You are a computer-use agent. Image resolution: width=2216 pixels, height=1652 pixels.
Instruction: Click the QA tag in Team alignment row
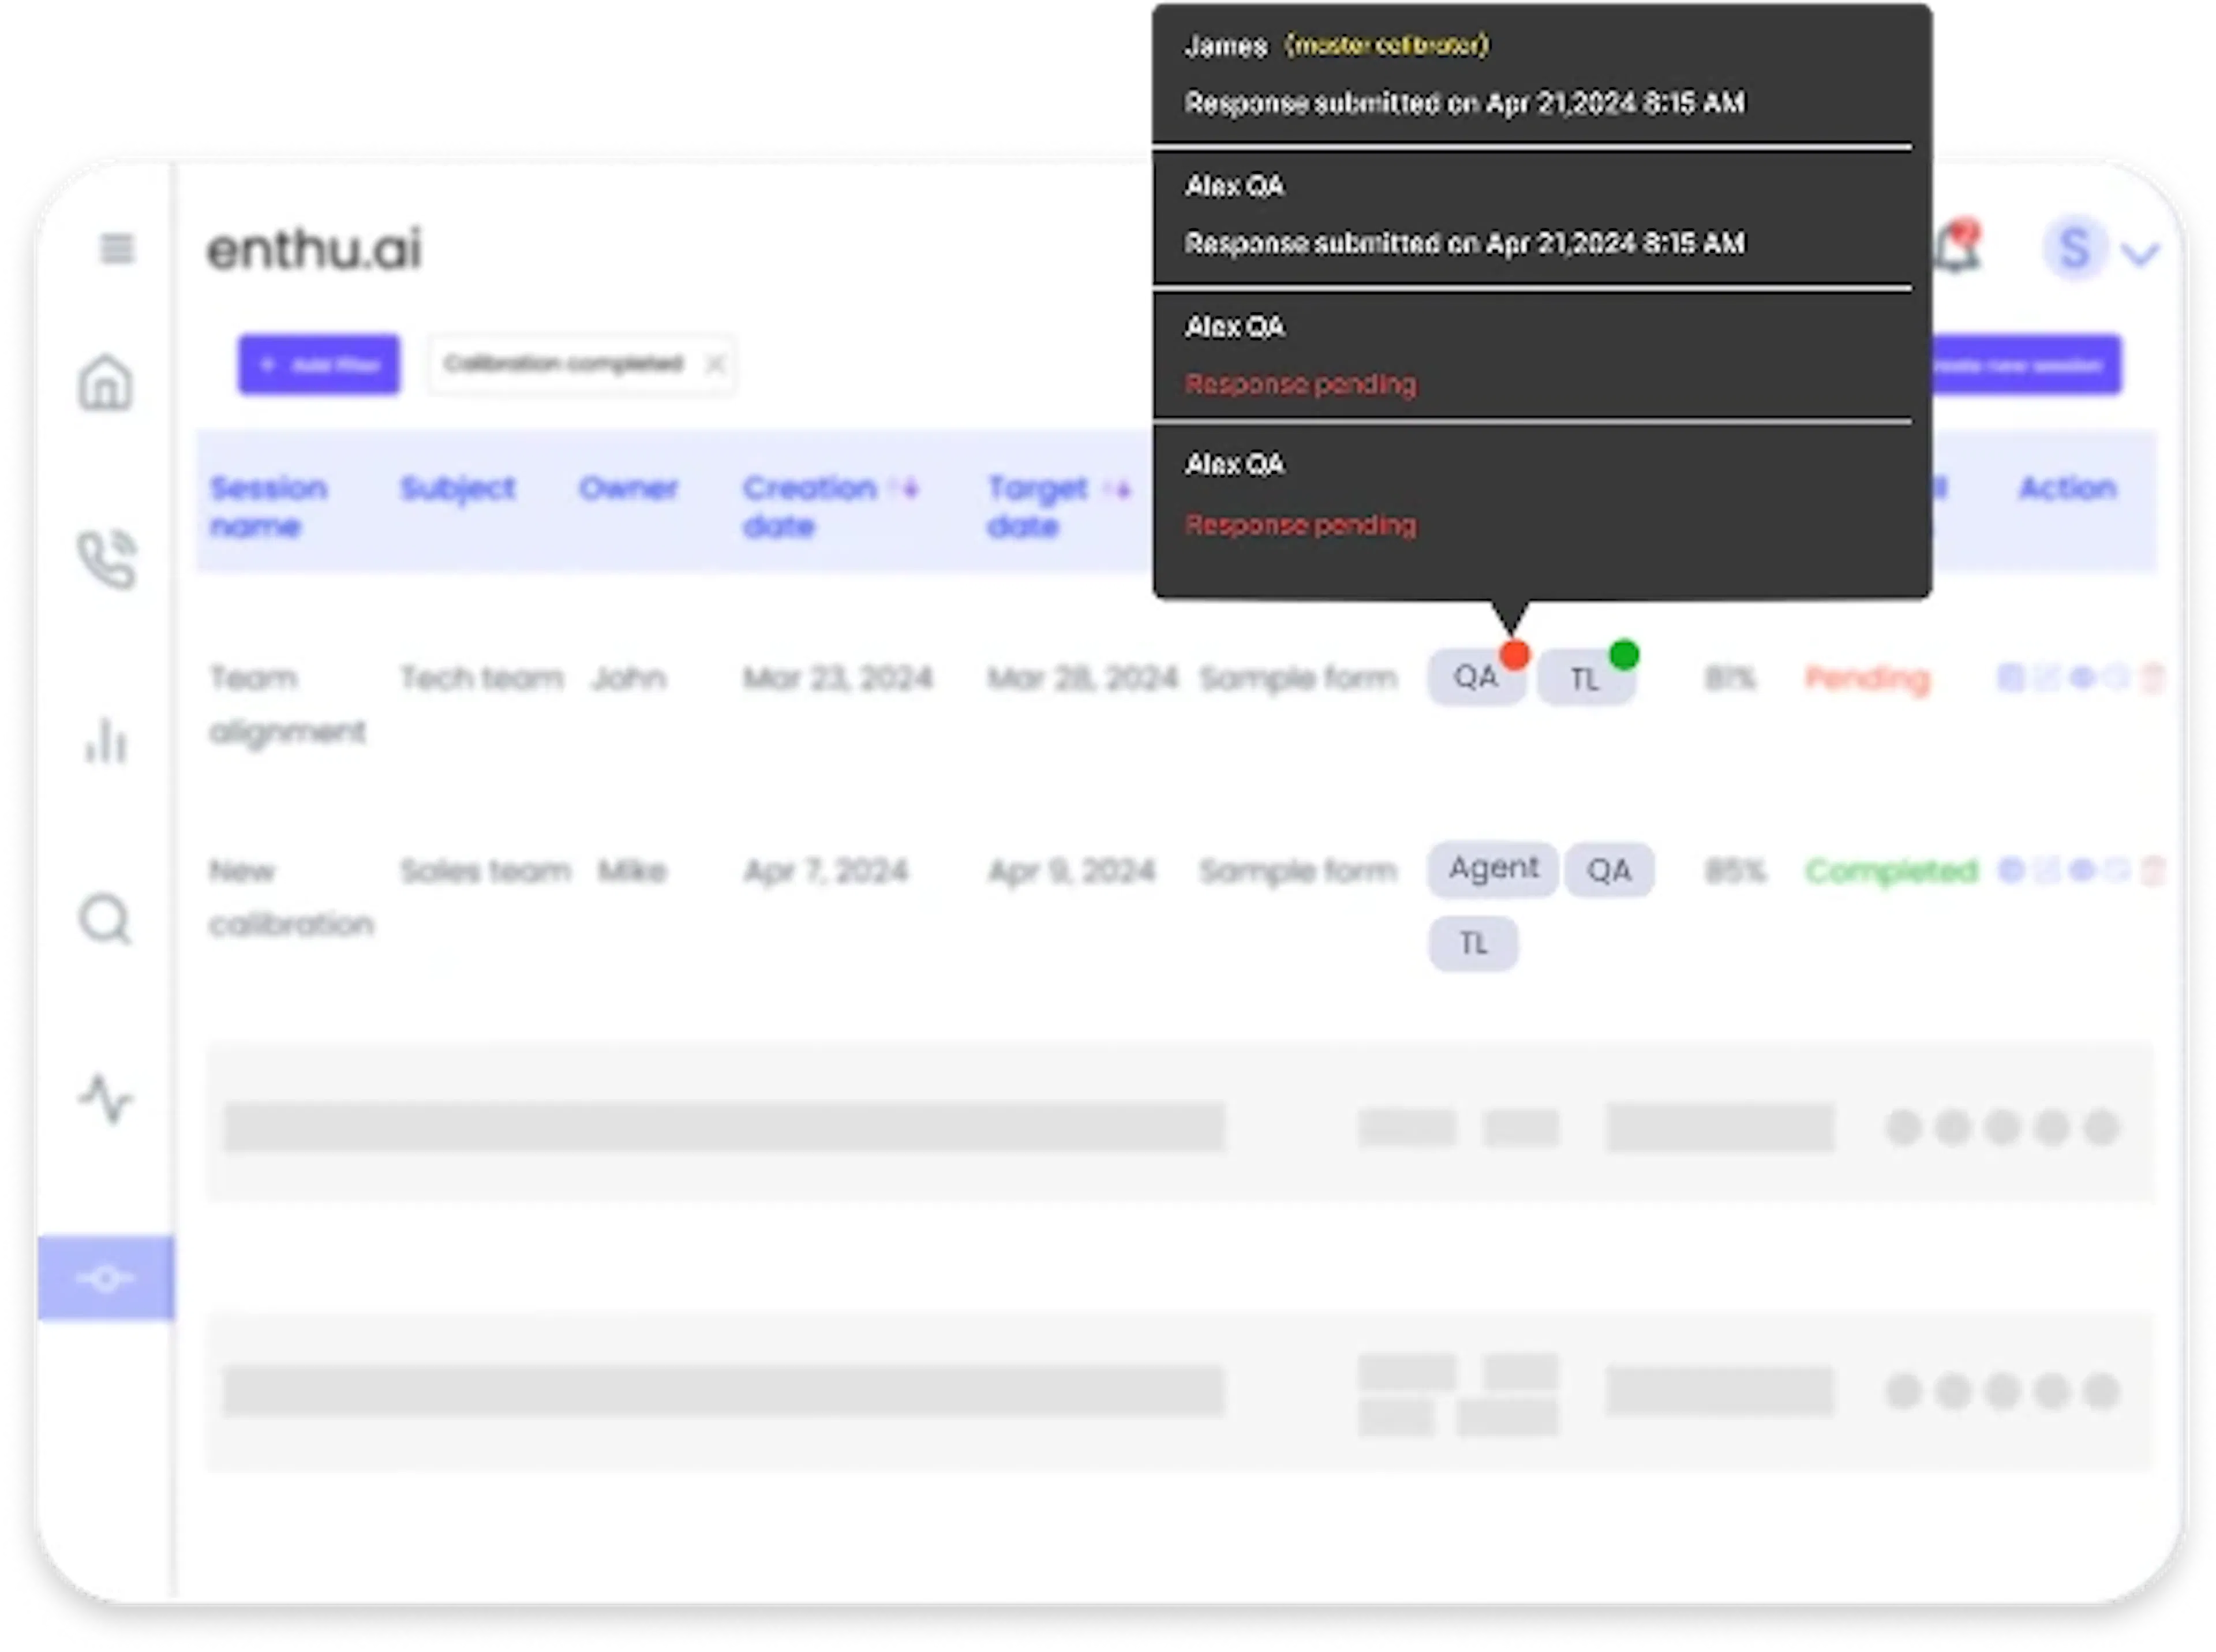(1476, 678)
